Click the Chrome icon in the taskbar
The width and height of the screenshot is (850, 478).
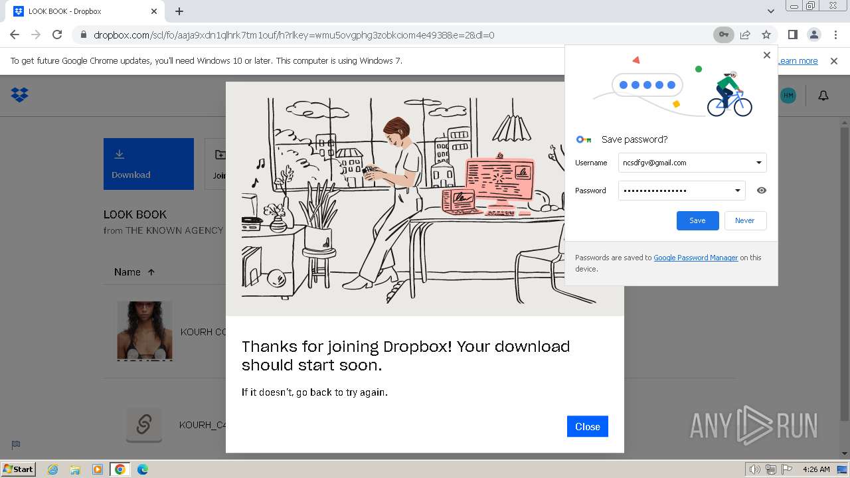click(120, 469)
